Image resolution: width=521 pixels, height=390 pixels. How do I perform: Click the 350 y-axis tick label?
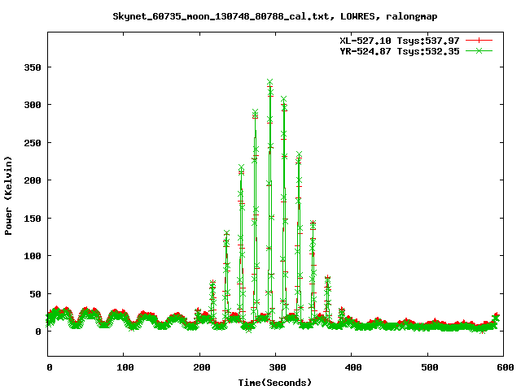33,67
